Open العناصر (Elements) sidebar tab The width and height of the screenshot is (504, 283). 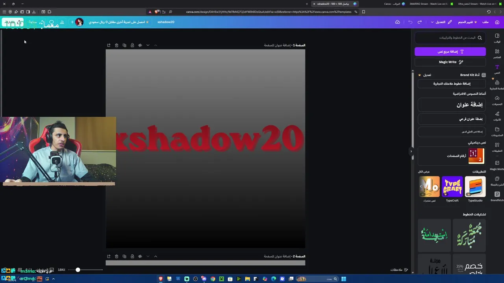point(497,53)
